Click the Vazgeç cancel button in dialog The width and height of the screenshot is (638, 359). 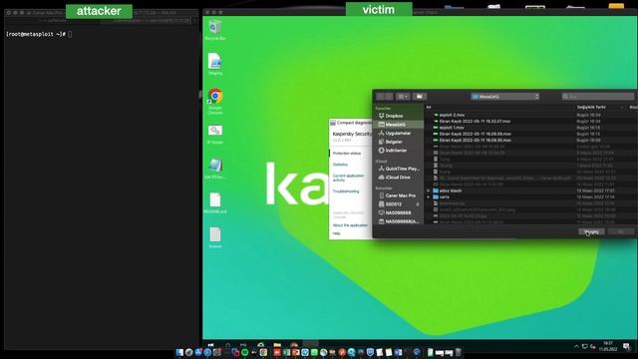(591, 231)
